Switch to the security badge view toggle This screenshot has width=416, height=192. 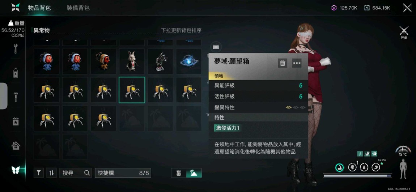[x=179, y=173]
